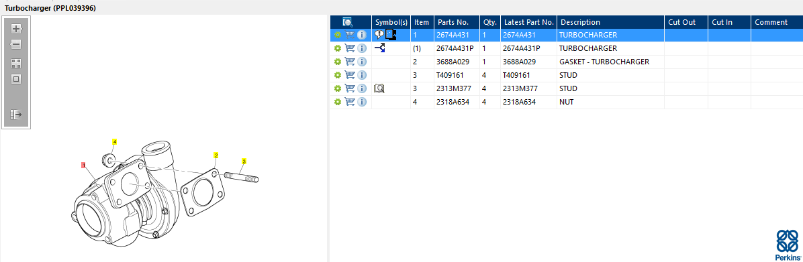The image size is (803, 262).
Task: Open info for nut 2318A634
Action: (362, 102)
